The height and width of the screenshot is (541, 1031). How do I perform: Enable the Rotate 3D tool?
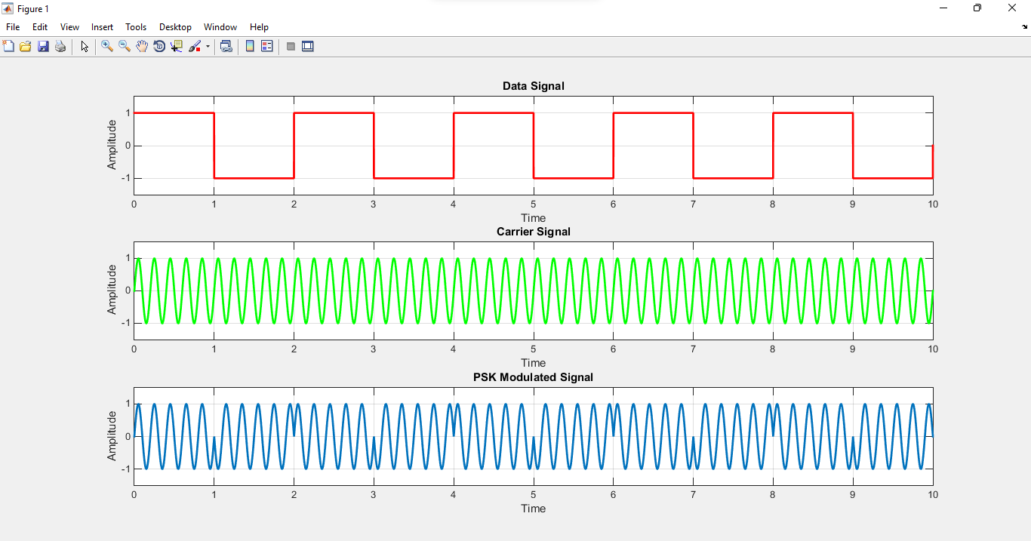click(x=159, y=47)
